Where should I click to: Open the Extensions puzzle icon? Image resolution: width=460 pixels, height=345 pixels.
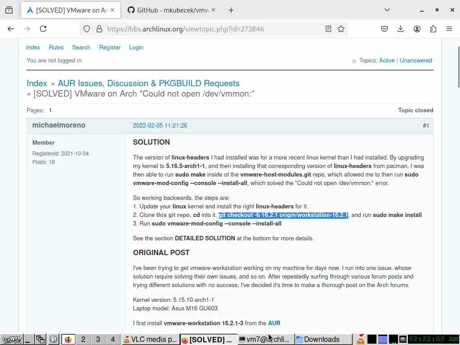433,29
